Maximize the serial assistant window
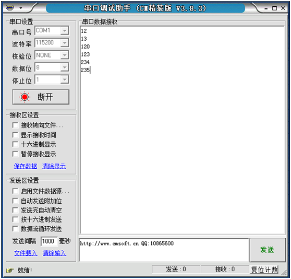 tap(274, 8)
